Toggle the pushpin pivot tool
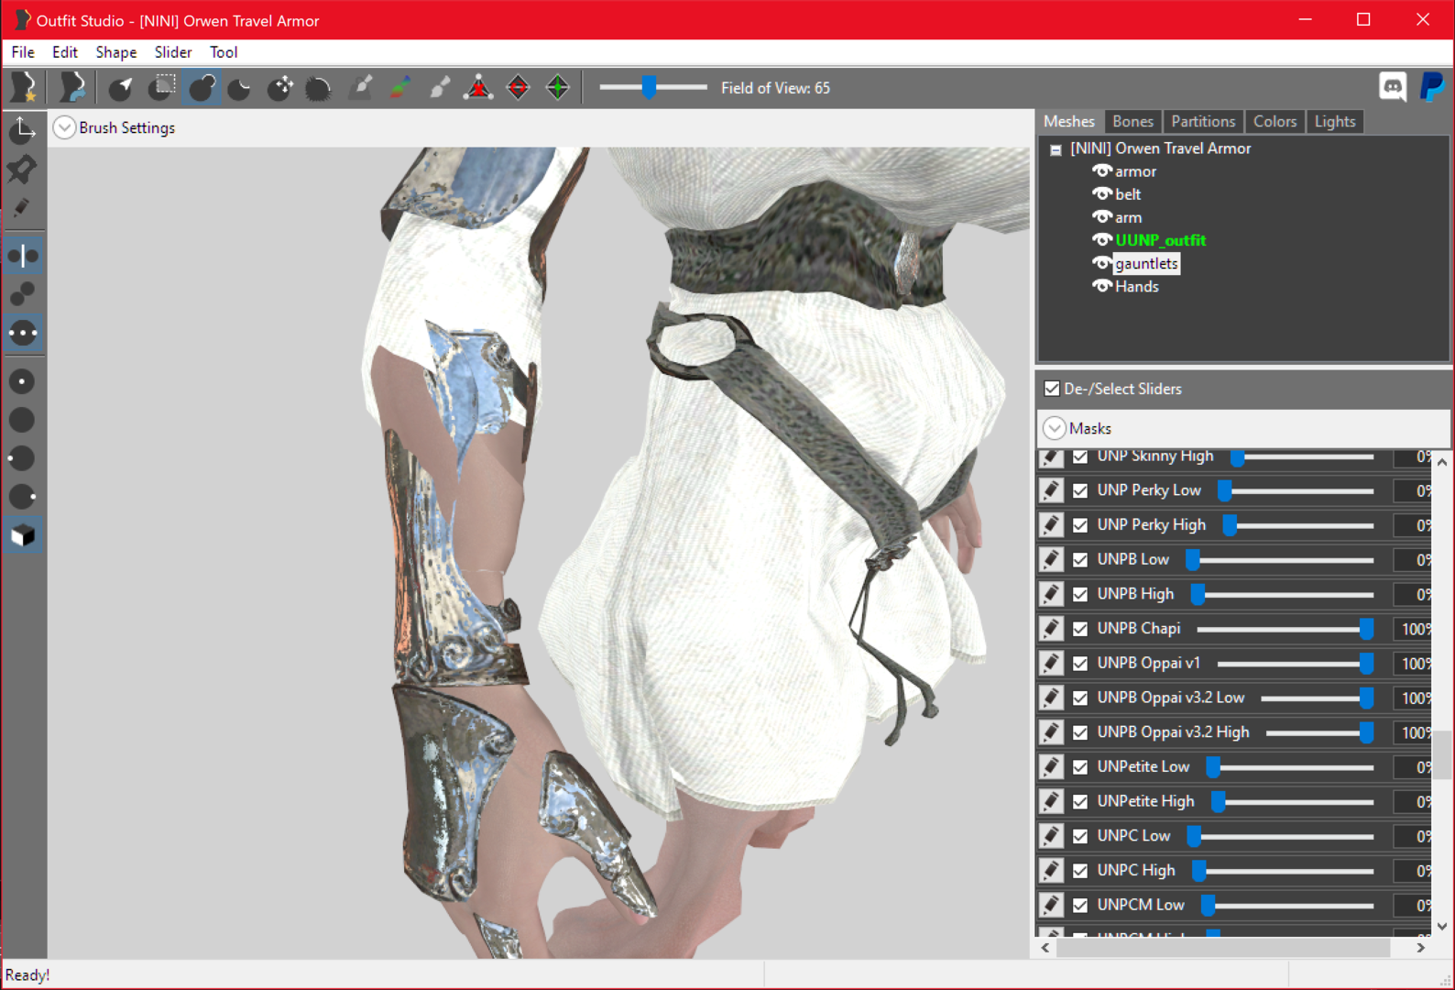 click(x=23, y=170)
